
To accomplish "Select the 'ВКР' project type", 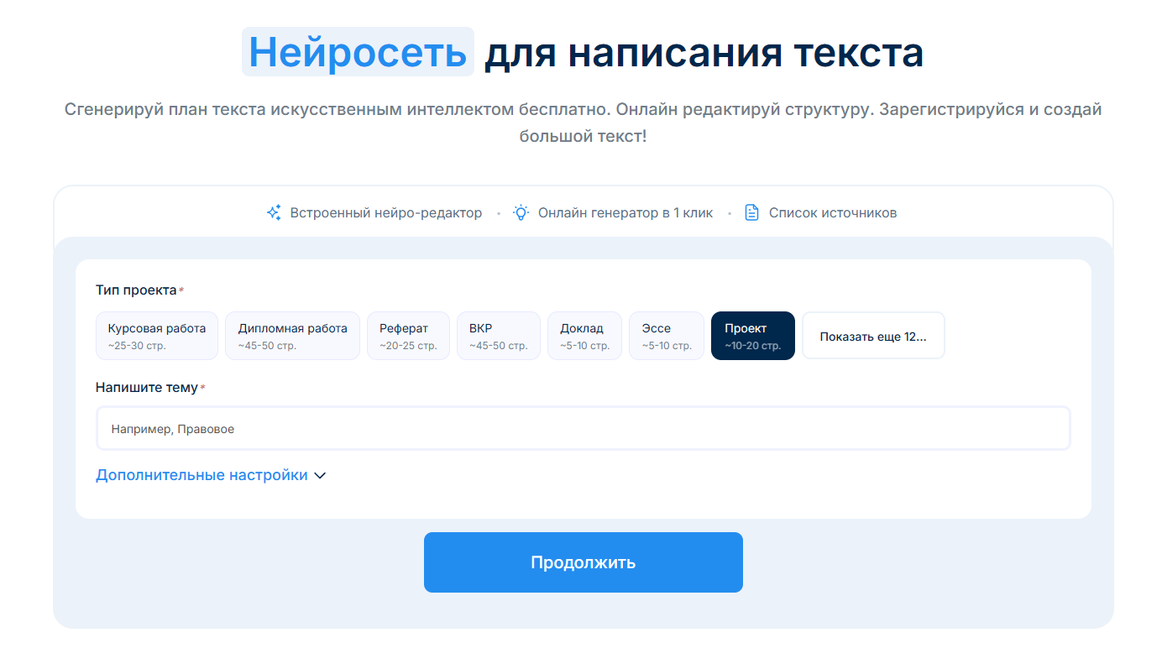I will tap(499, 335).
